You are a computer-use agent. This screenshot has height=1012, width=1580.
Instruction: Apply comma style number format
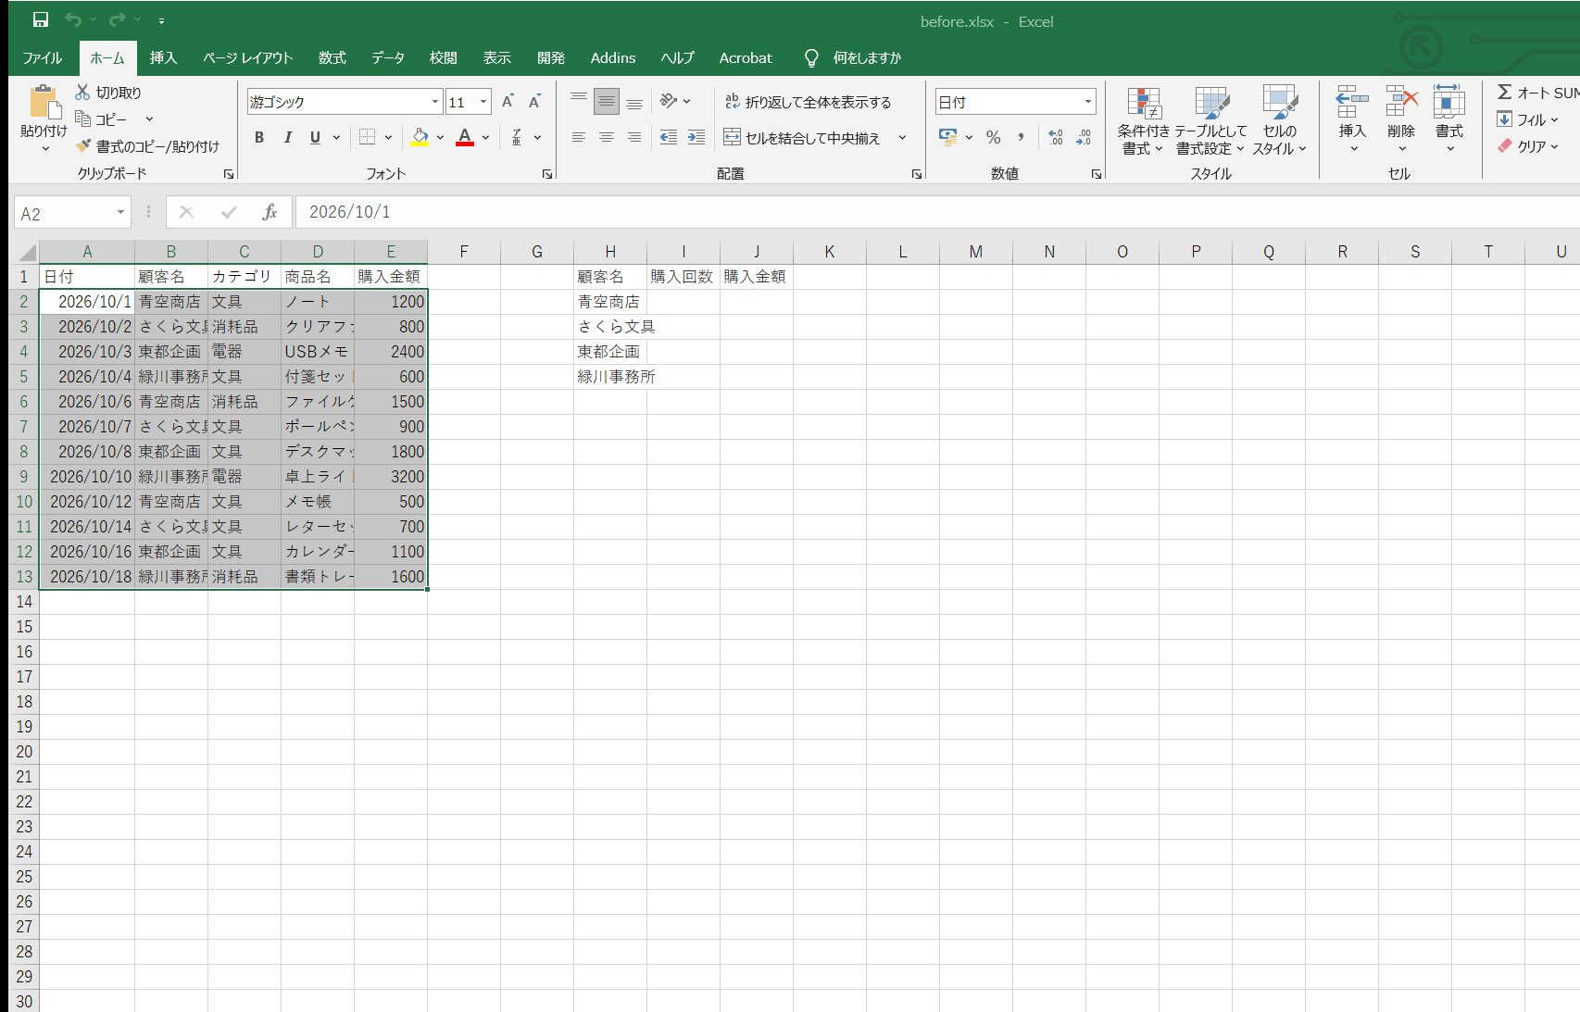tap(1021, 137)
